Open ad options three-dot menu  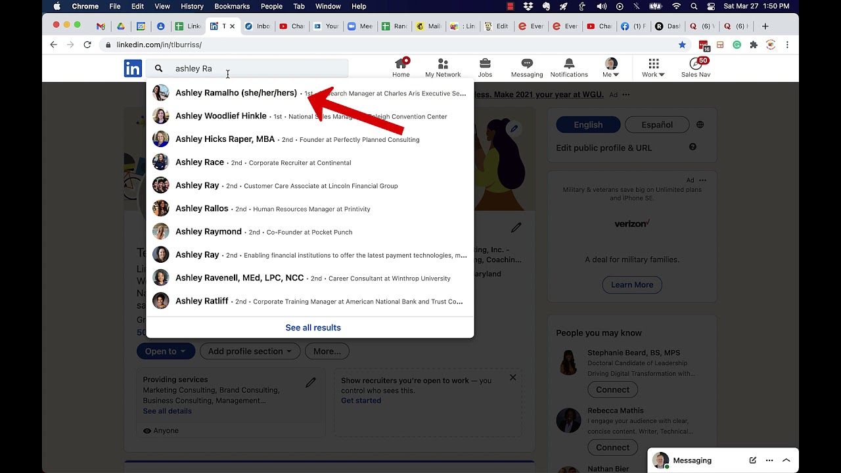pos(703,180)
